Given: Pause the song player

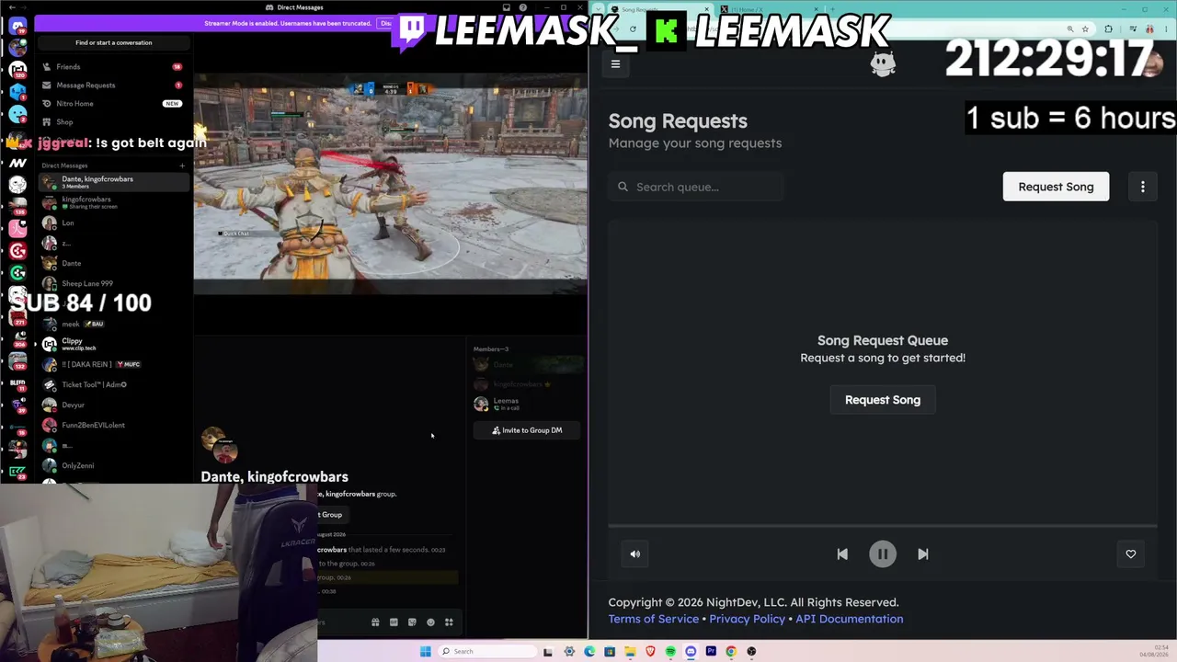Looking at the screenshot, I should coord(883,554).
